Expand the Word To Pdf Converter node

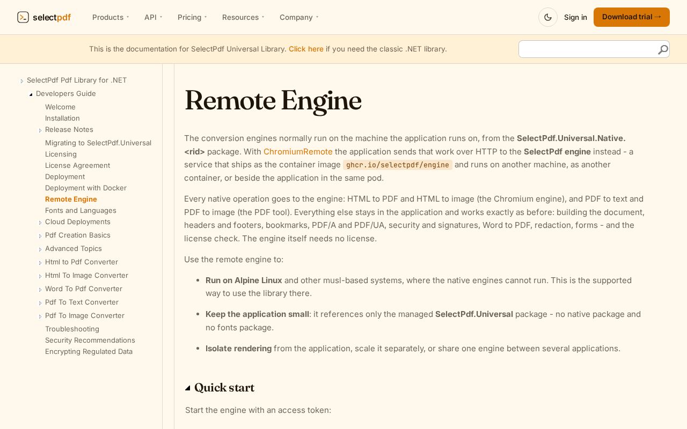tap(40, 290)
